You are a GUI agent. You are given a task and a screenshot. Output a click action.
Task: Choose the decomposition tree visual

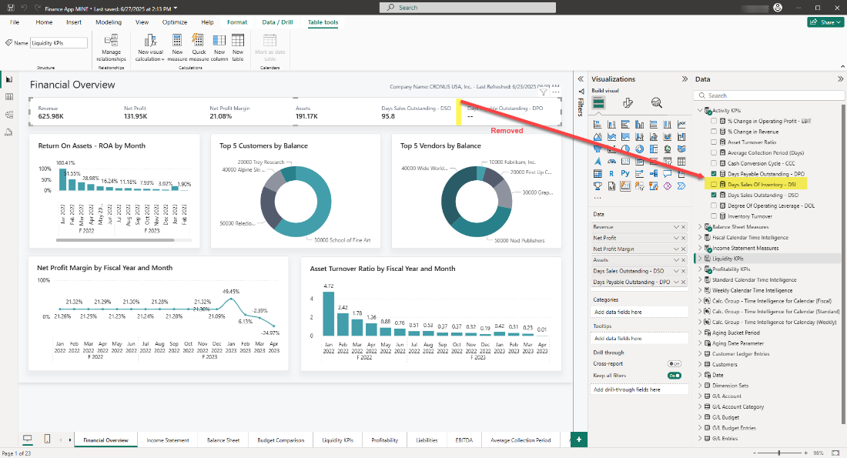click(654, 173)
